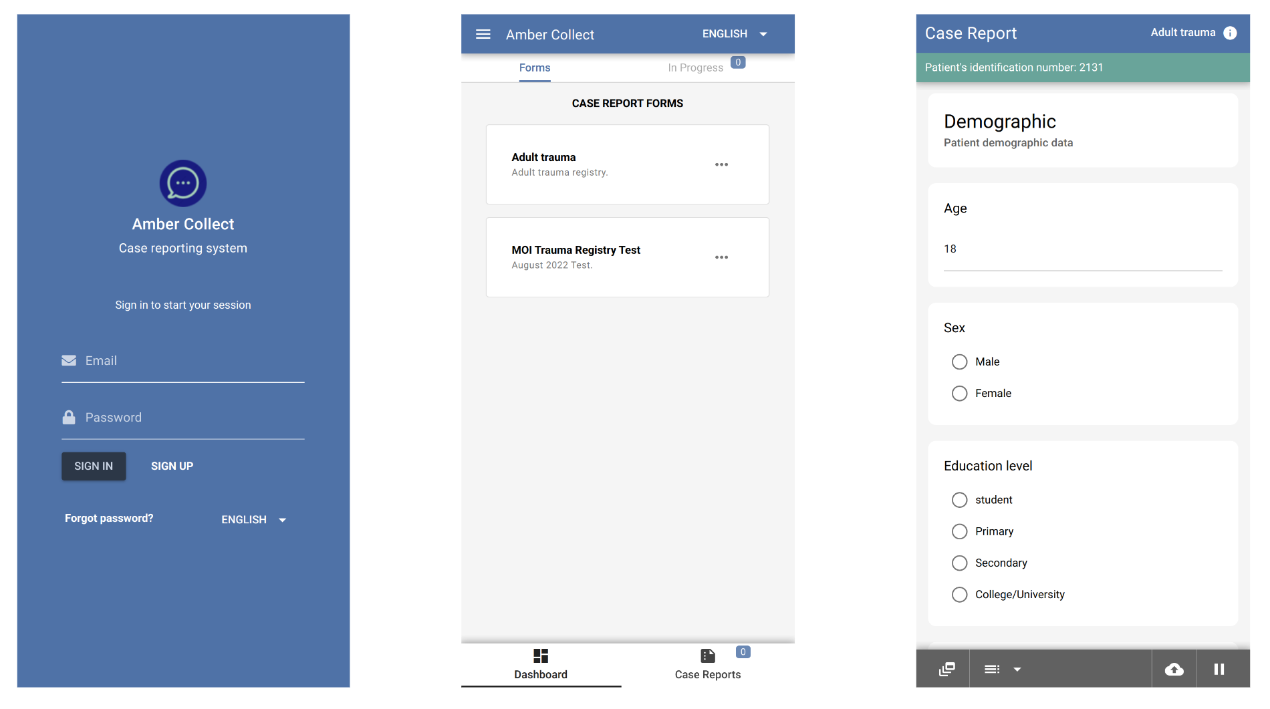This screenshot has width=1270, height=709.
Task: Click the info icon next to Adult trauma
Action: click(1230, 33)
